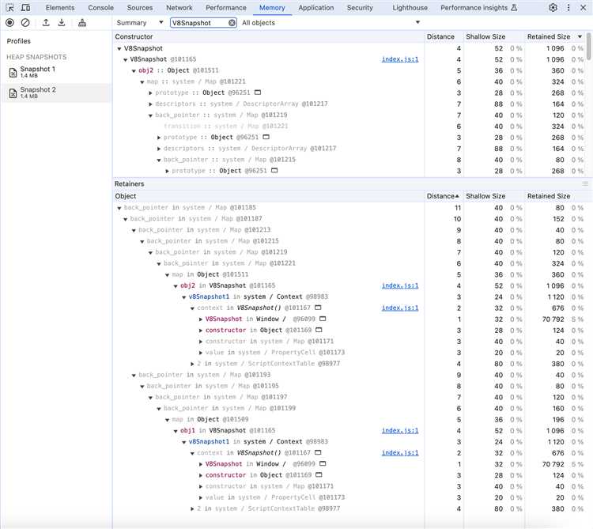Image resolution: width=593 pixels, height=529 pixels.
Task: Collapse back_pointer in system / Map @101185
Action: point(119,208)
